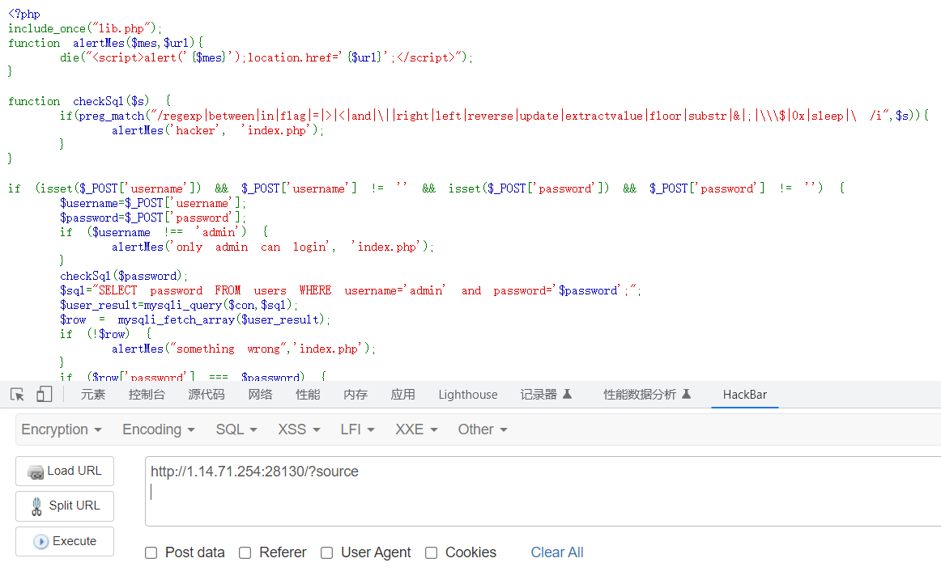This screenshot has height=588, width=941.
Task: Focus the HackBar URL text area
Action: [x=543, y=492]
